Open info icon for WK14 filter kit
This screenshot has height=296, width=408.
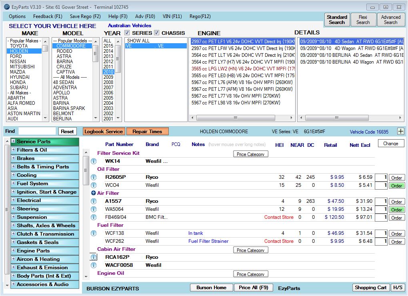pos(94,161)
